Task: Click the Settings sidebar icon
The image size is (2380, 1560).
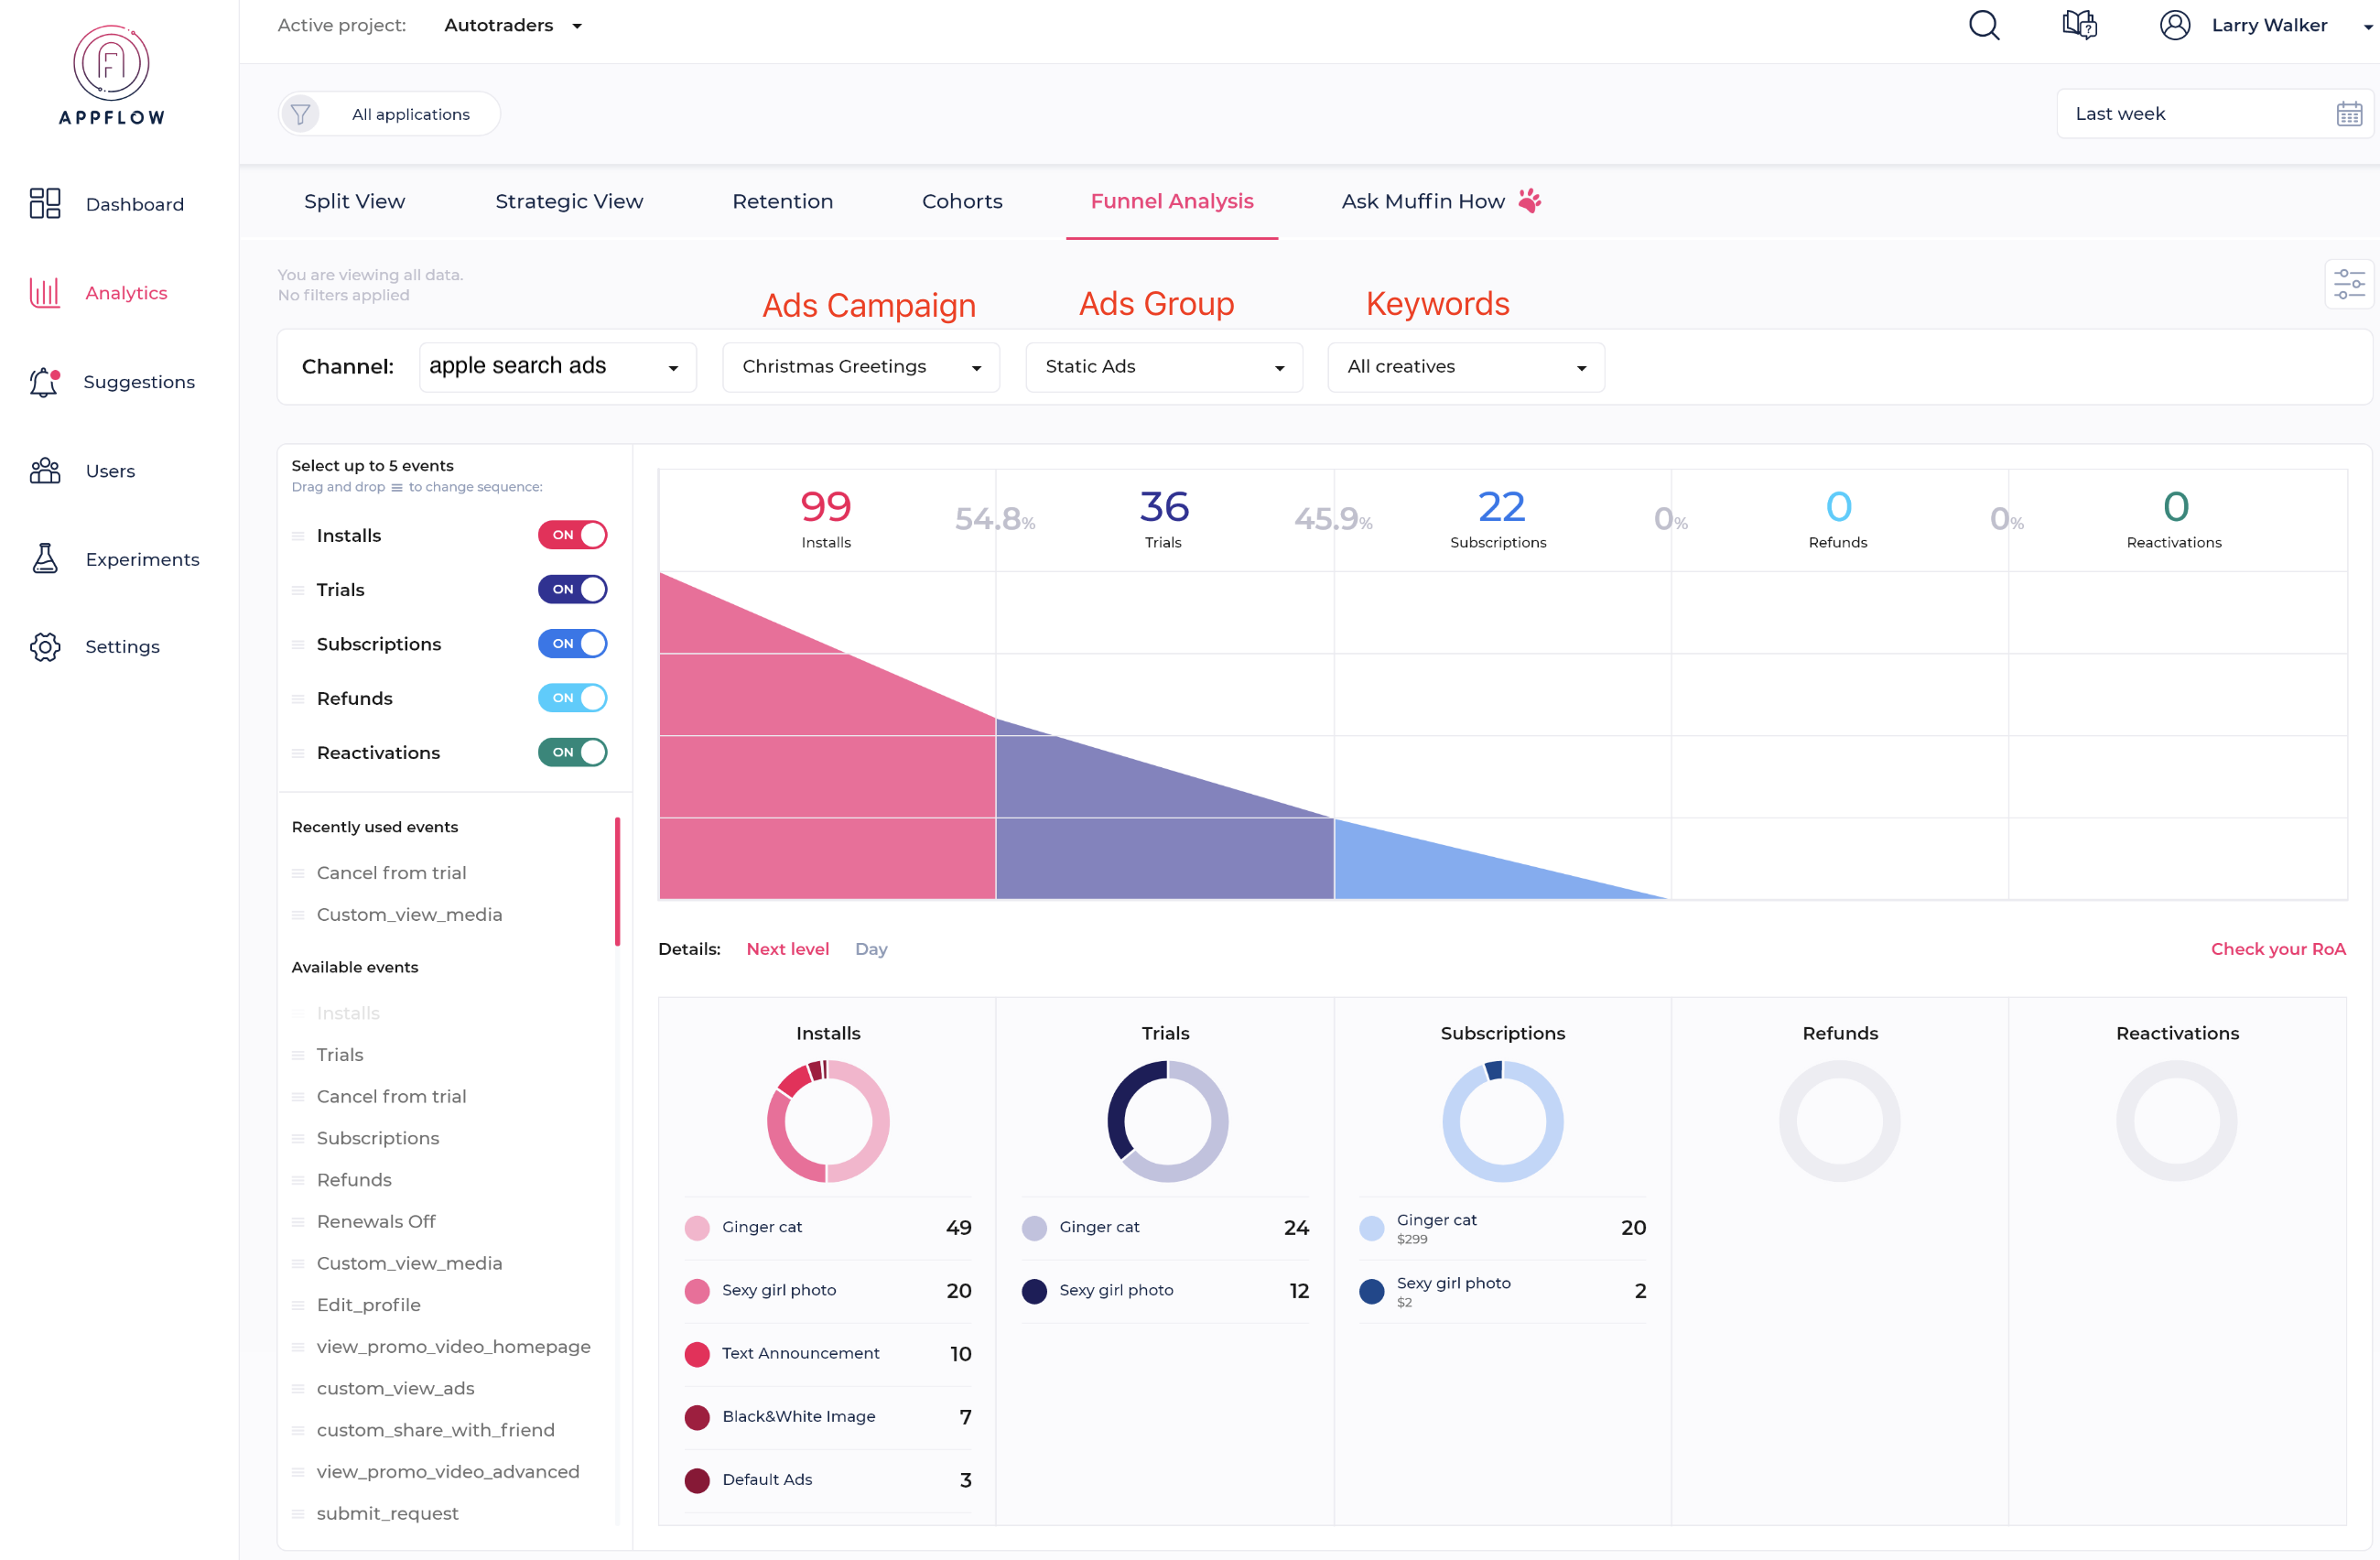Action: point(47,646)
